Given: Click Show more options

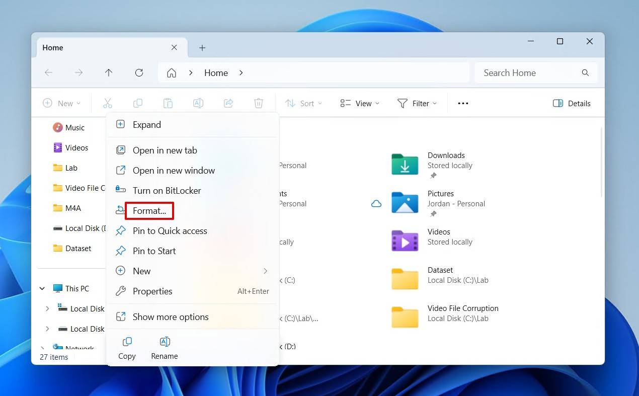Looking at the screenshot, I should [171, 317].
